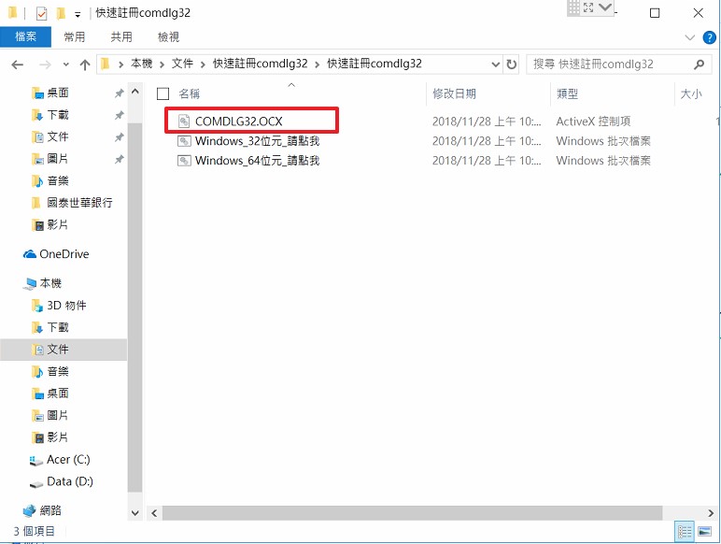This screenshot has width=721, height=544.
Task: Switch to large icons view layout
Action: pos(704,532)
